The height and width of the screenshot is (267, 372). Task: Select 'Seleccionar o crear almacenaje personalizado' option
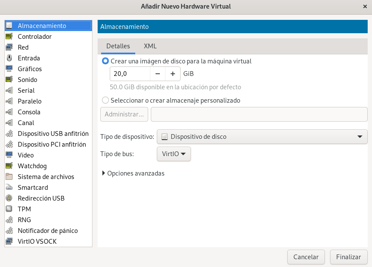105,100
